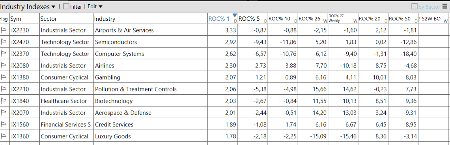
Task: Toggle the by Sector checkbox
Action: (415, 7)
